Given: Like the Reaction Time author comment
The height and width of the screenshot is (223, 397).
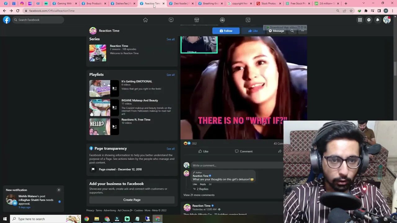Looking at the screenshot, I should [x=195, y=184].
